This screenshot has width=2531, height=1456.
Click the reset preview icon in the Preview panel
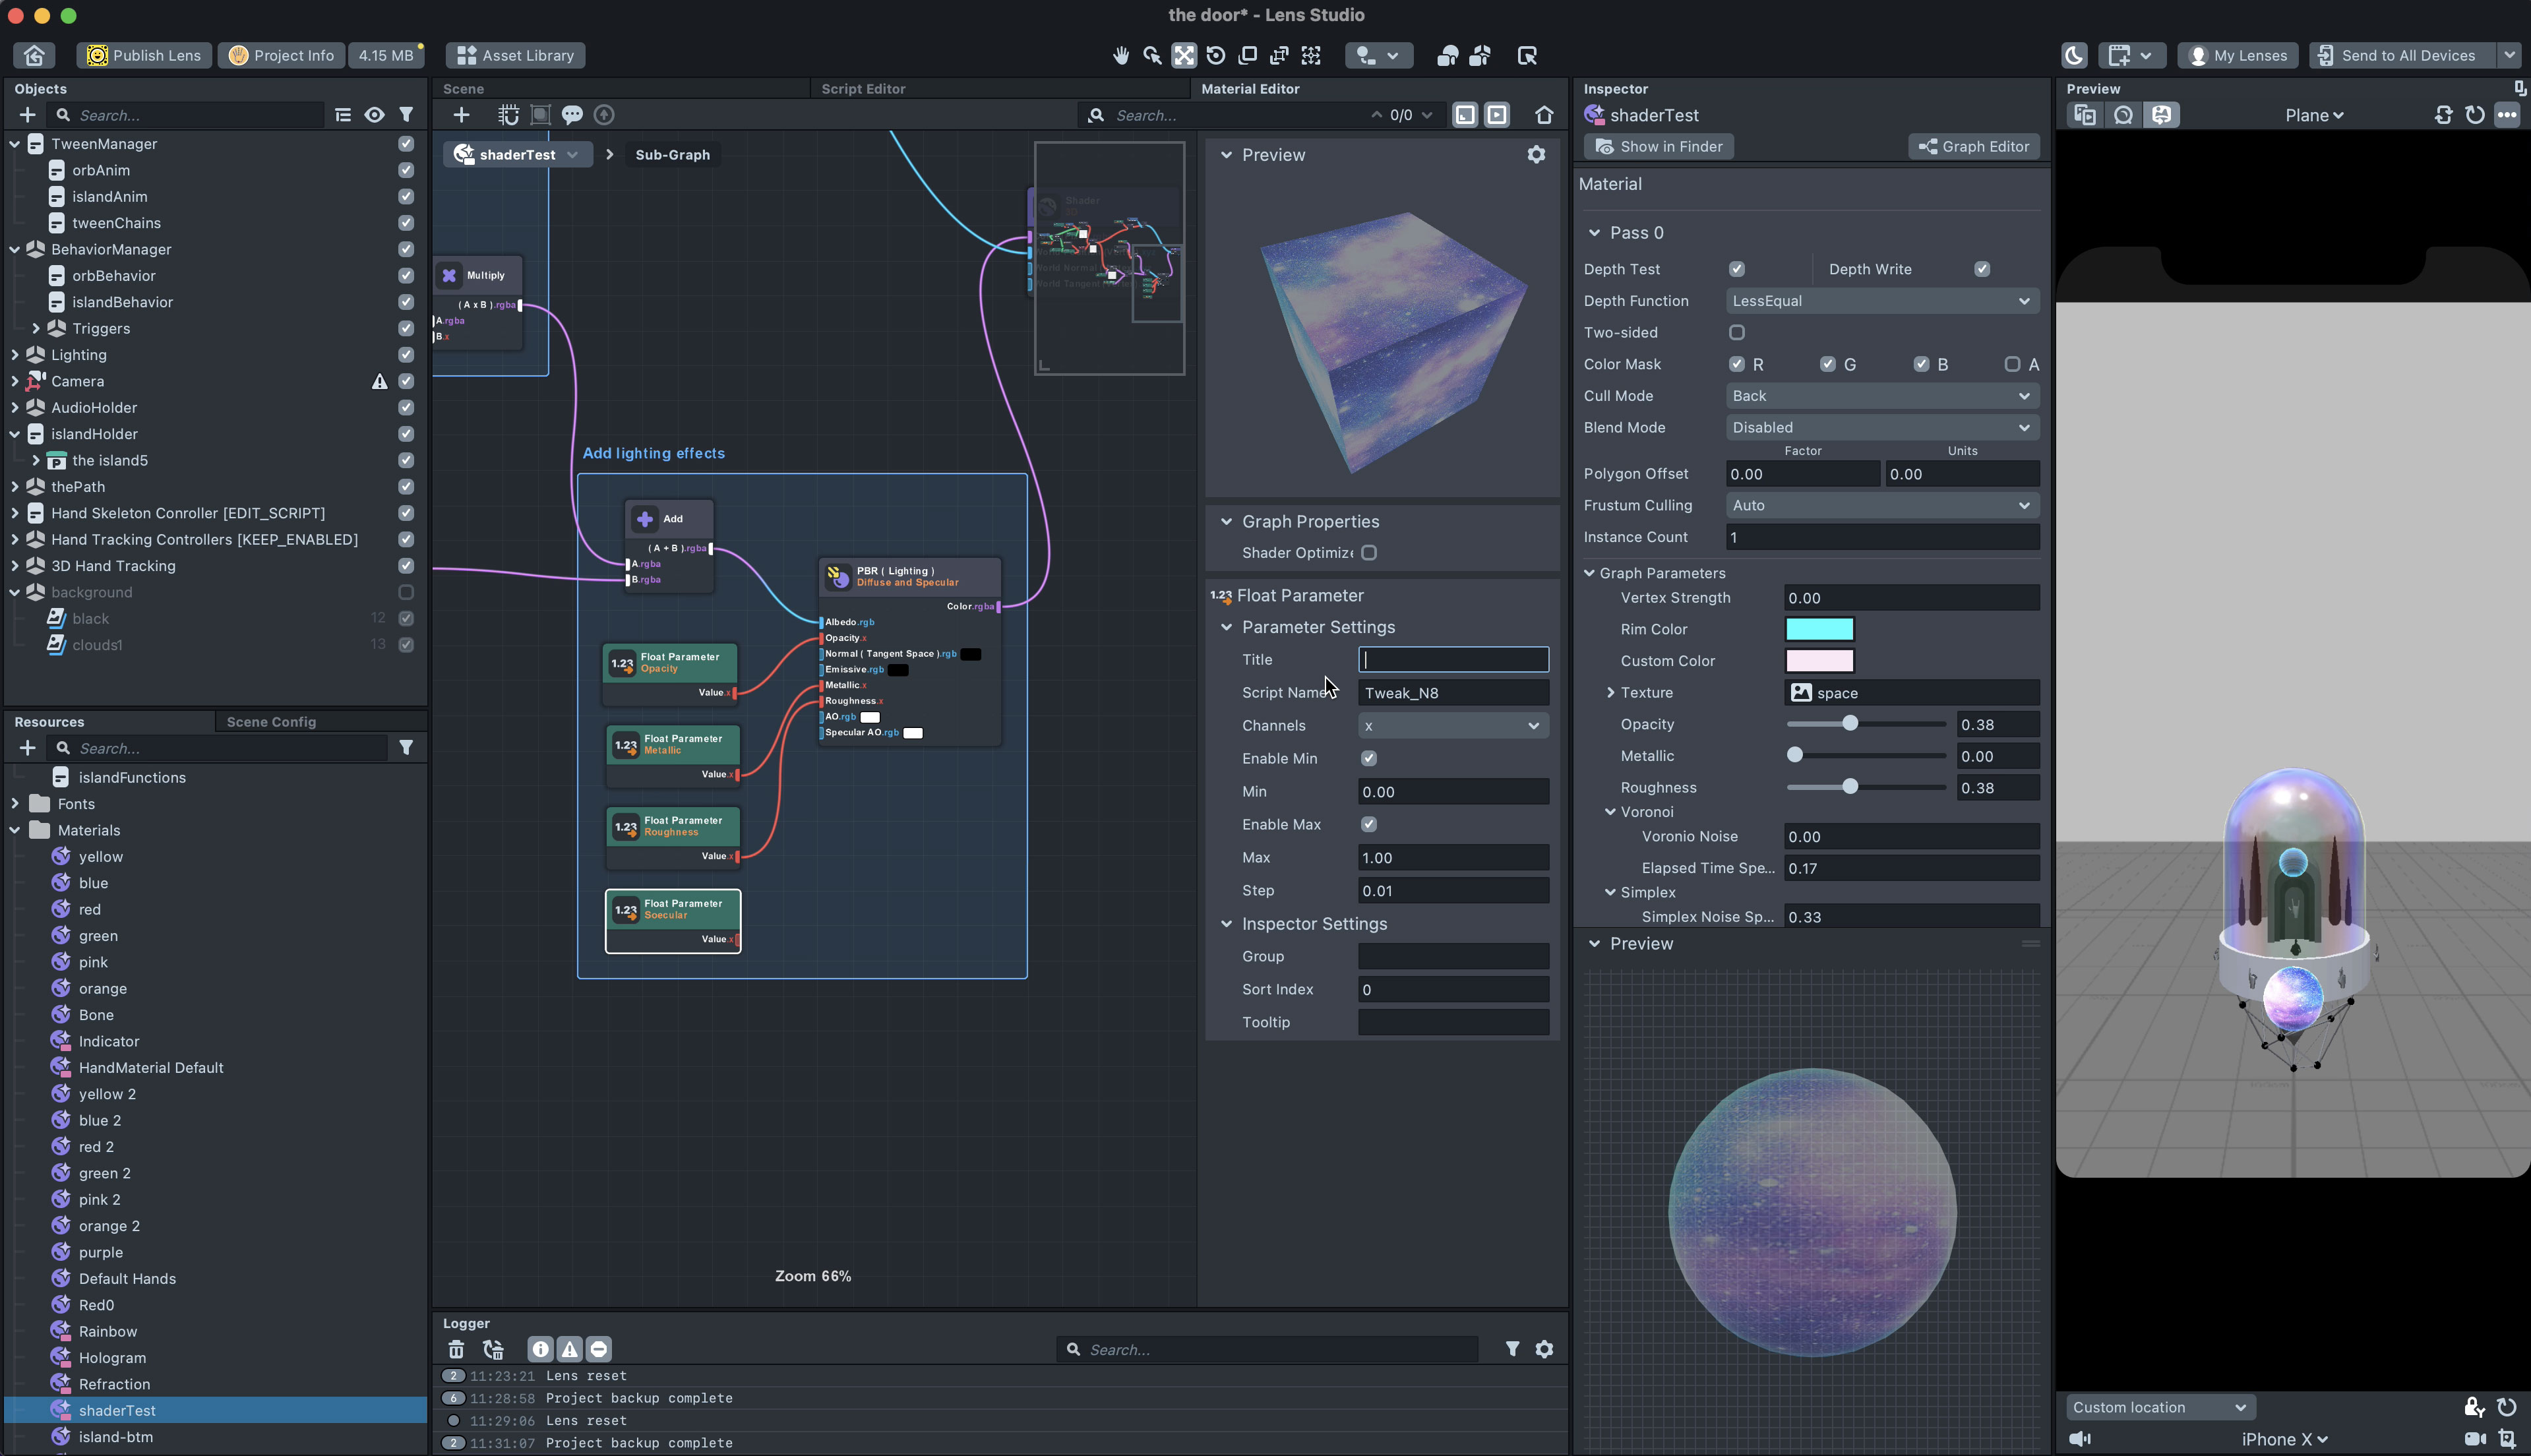tap(2475, 115)
